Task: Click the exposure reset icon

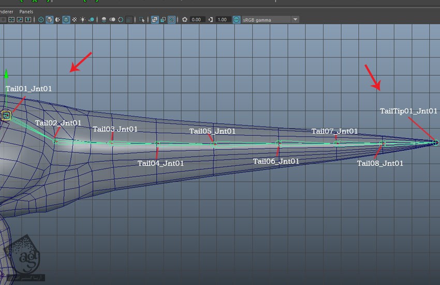Action: click(x=184, y=20)
